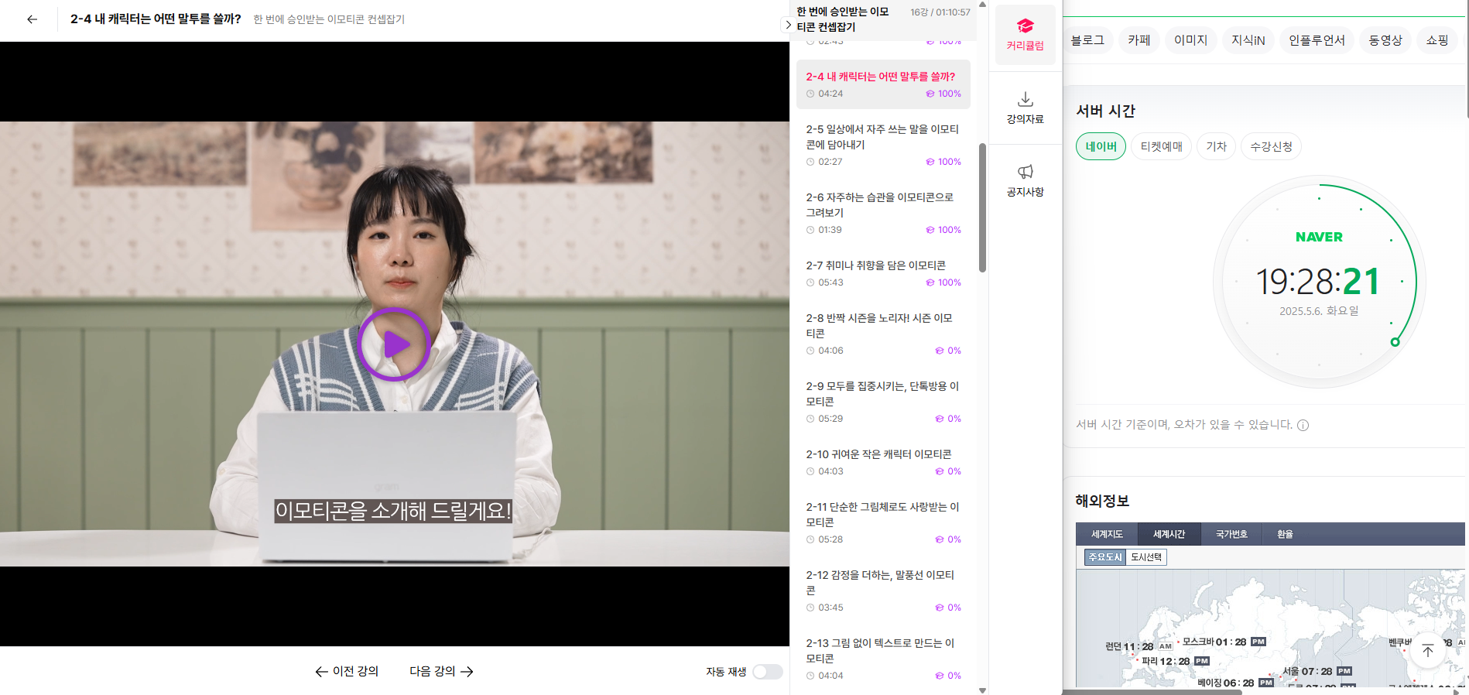
Task: Select 네이버 server time option
Action: coord(1101,146)
